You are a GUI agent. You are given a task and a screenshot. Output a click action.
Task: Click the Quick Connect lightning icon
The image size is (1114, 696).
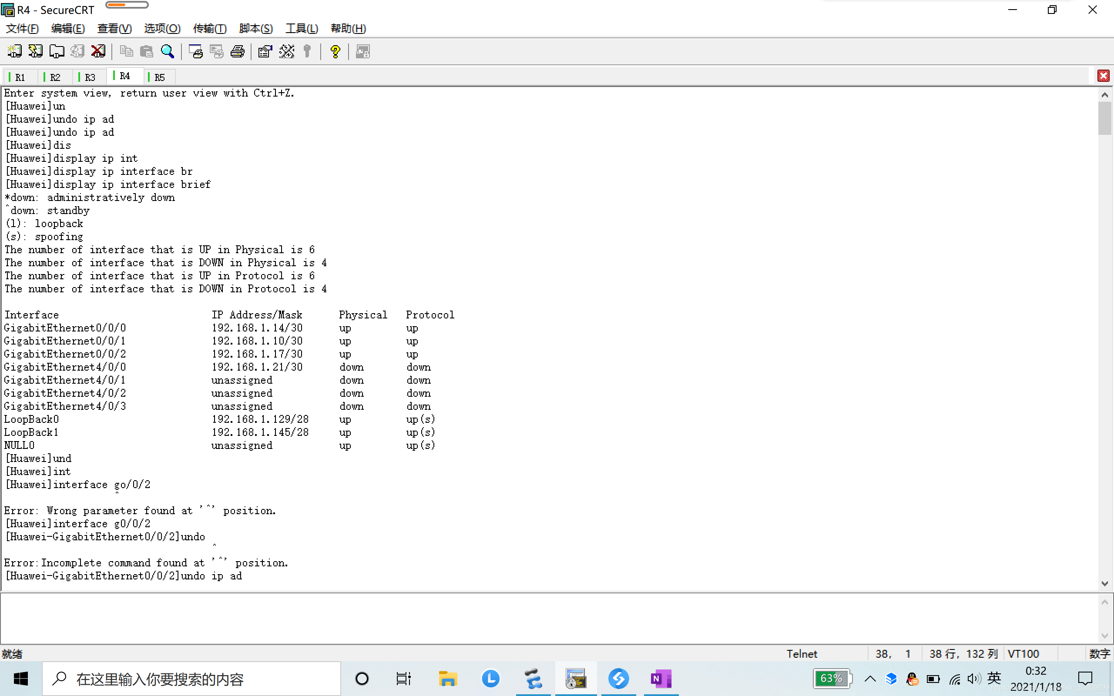point(35,51)
